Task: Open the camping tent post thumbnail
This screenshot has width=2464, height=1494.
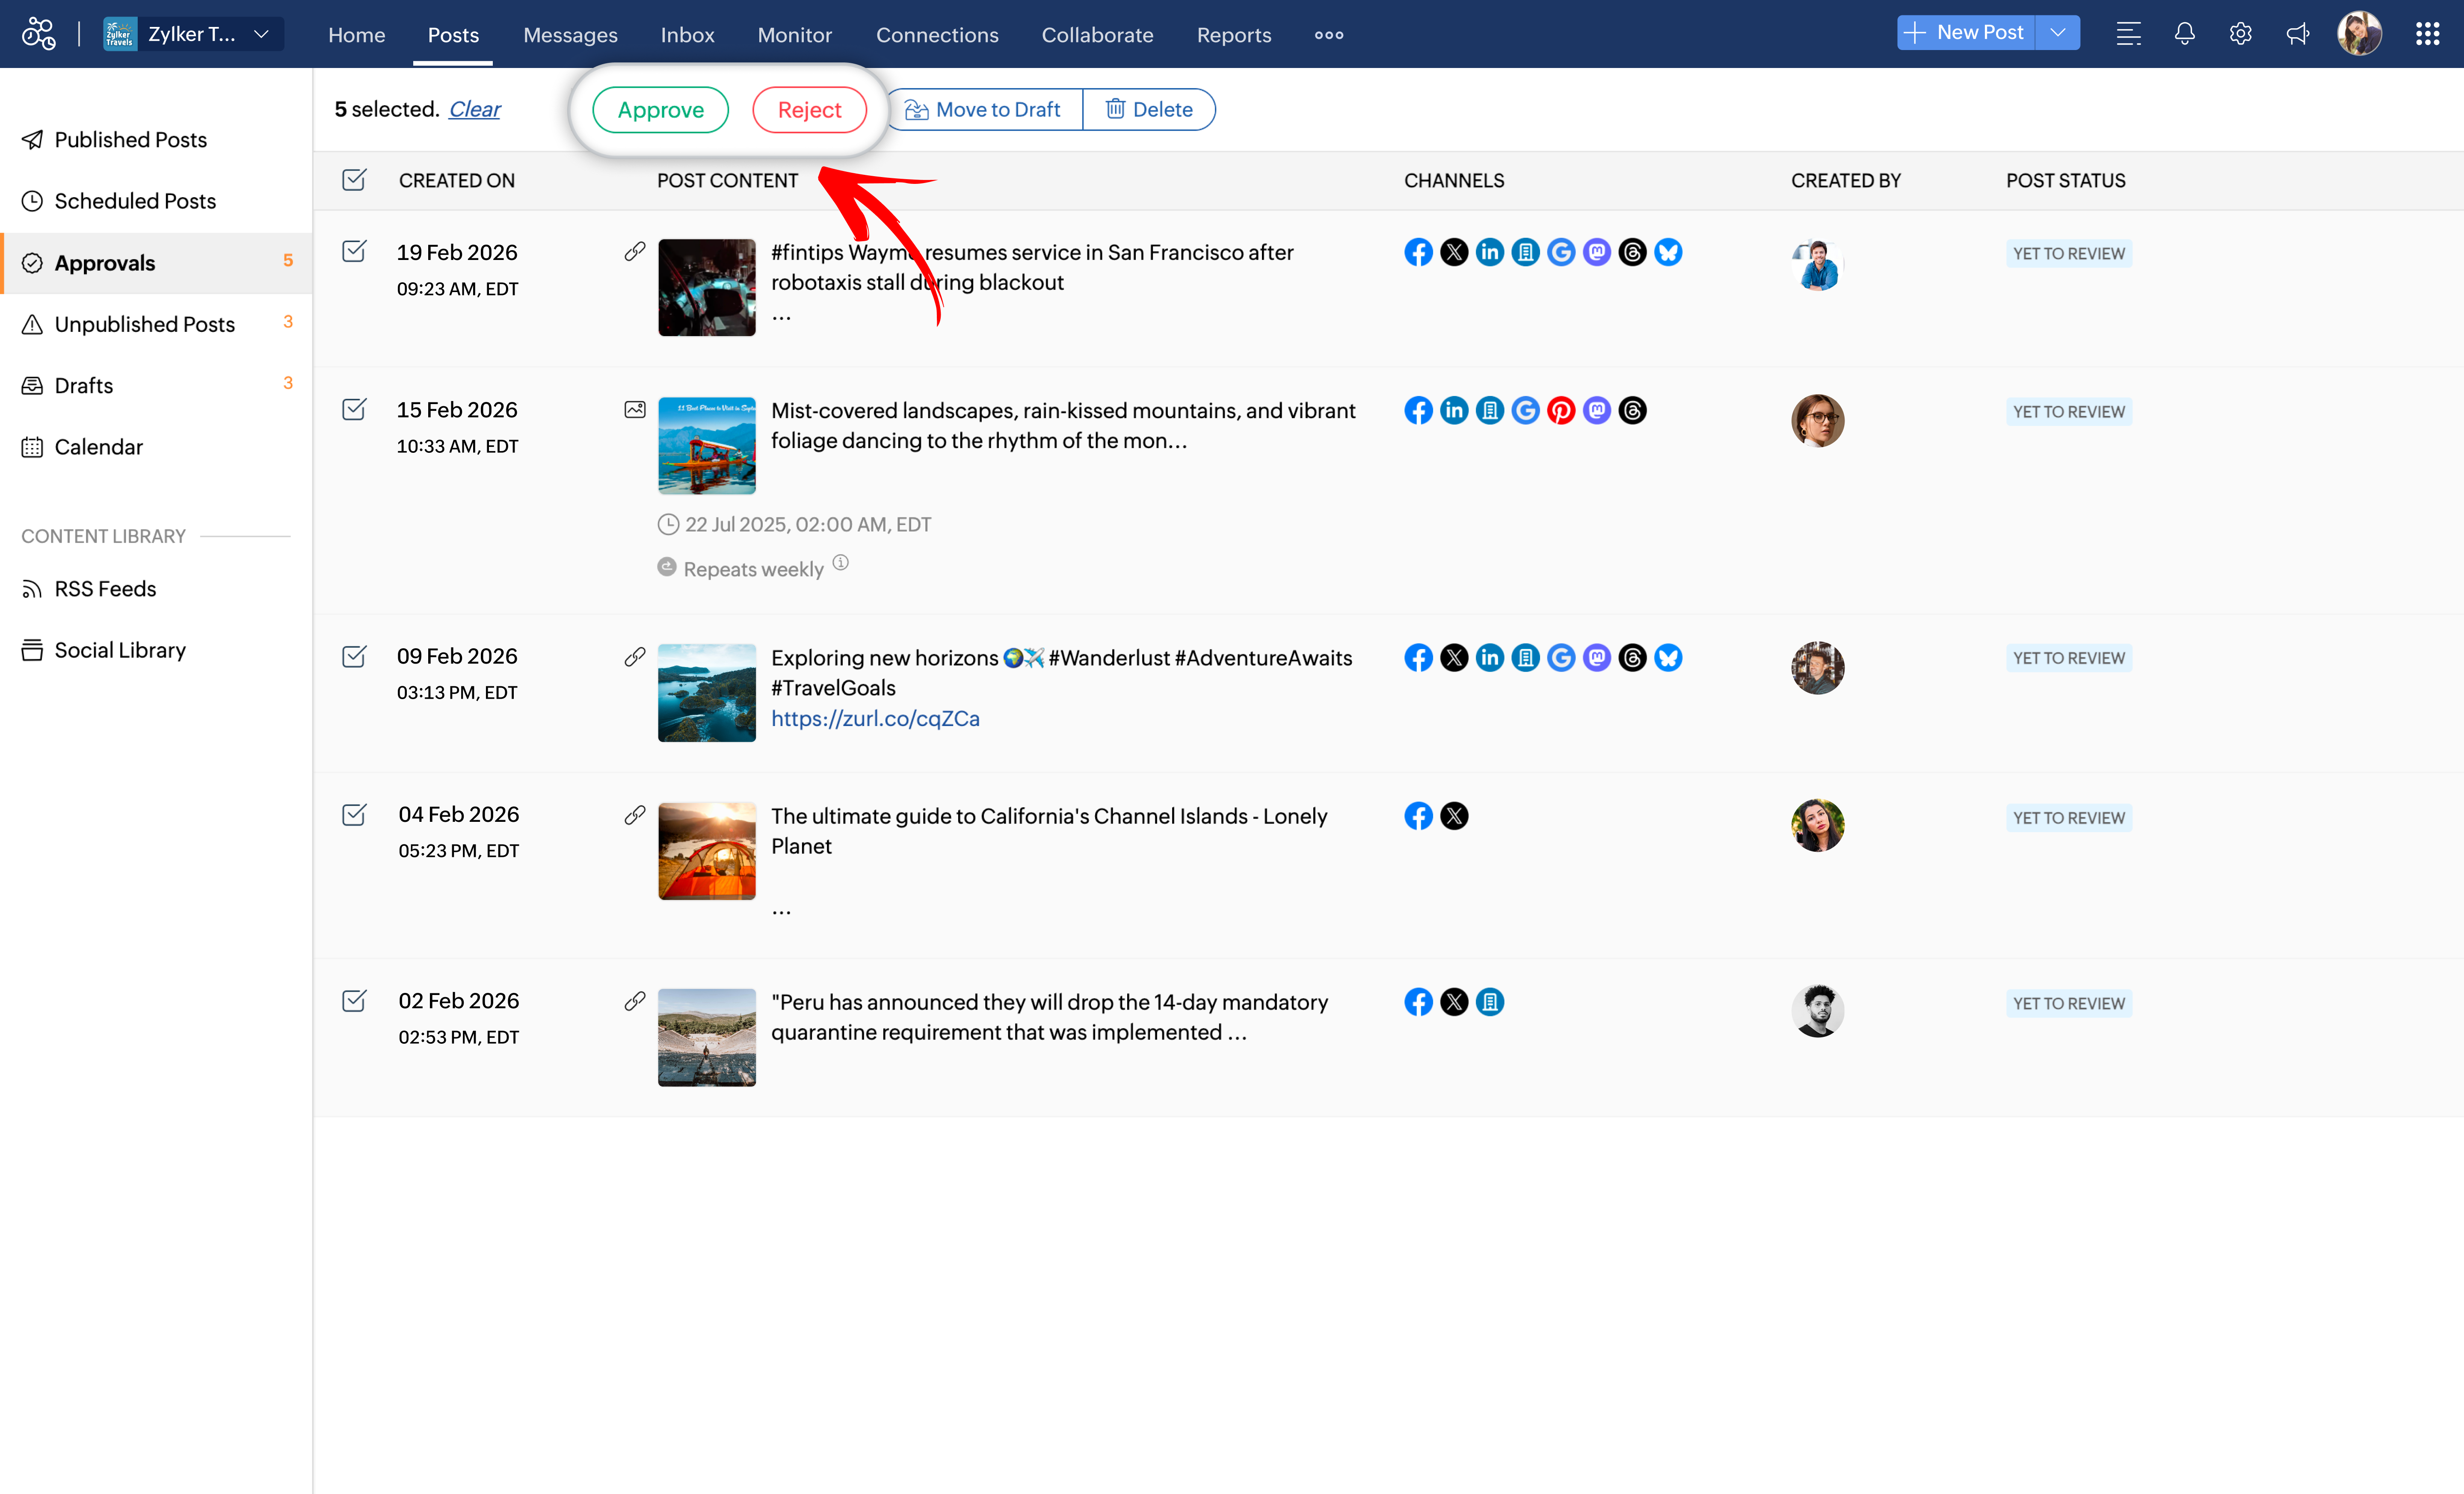Action: 706,850
